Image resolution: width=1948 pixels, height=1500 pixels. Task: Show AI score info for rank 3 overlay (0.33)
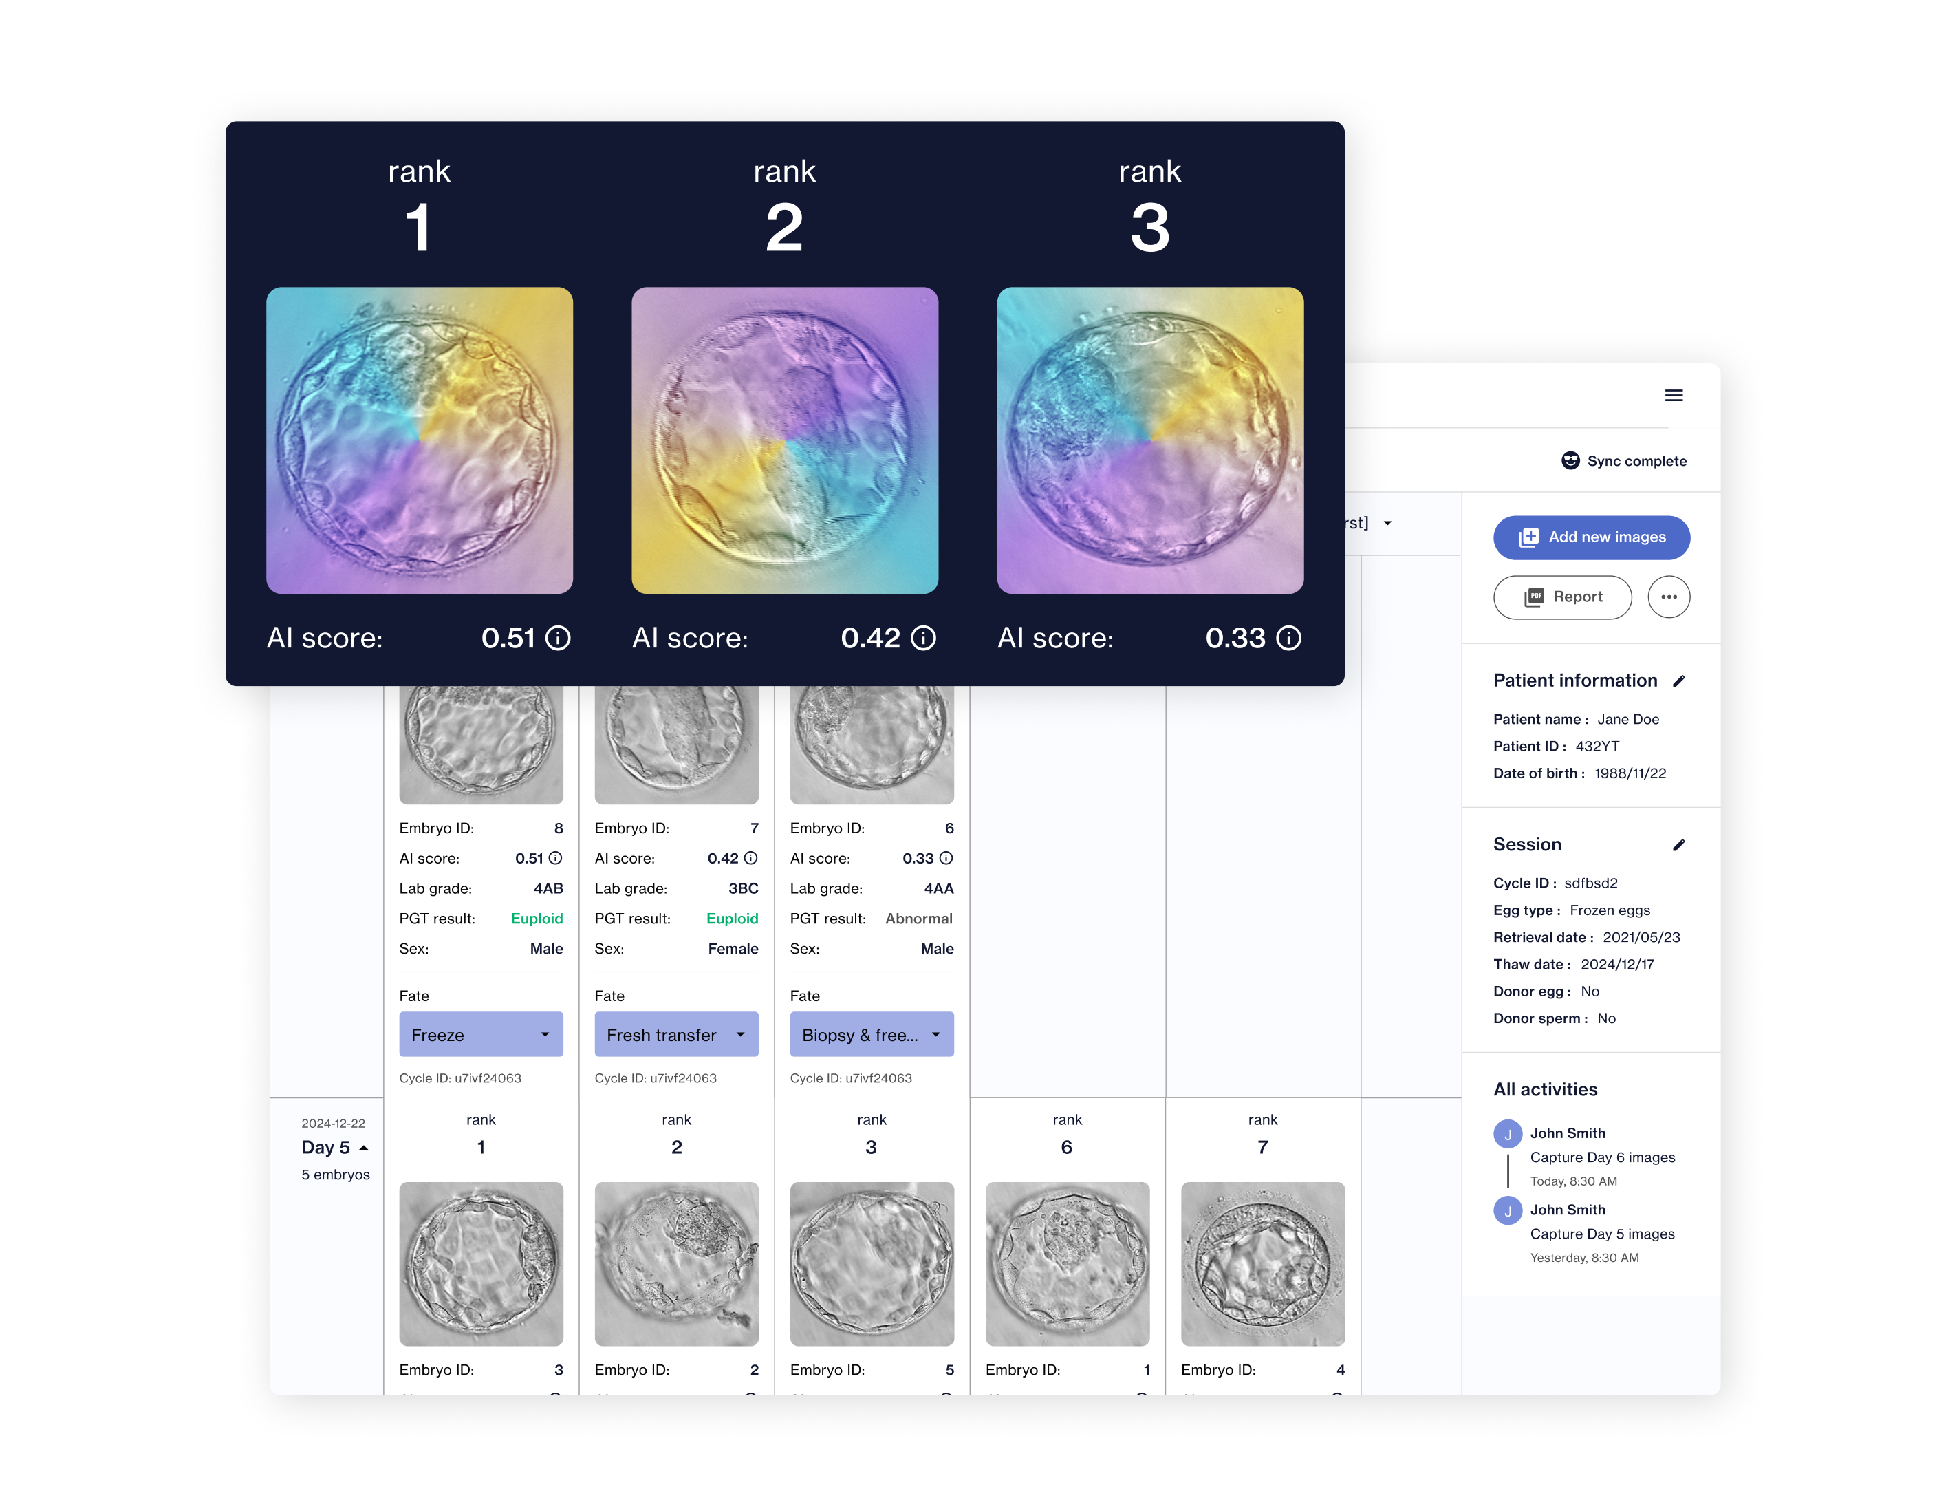pyautogui.click(x=1289, y=638)
